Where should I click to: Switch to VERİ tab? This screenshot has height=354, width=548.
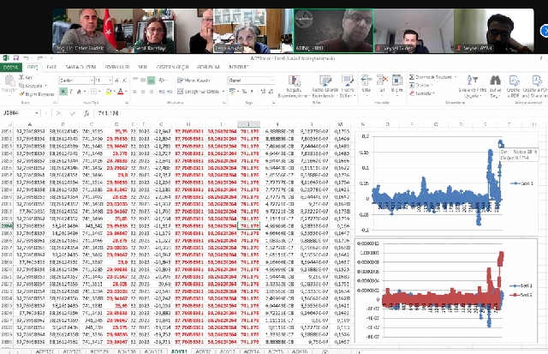(143, 67)
